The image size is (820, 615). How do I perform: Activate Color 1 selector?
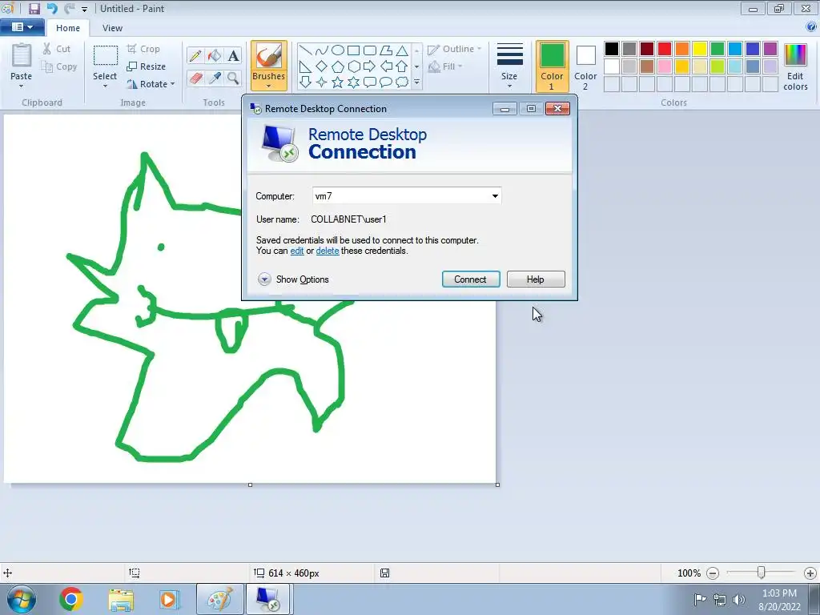pyautogui.click(x=553, y=66)
